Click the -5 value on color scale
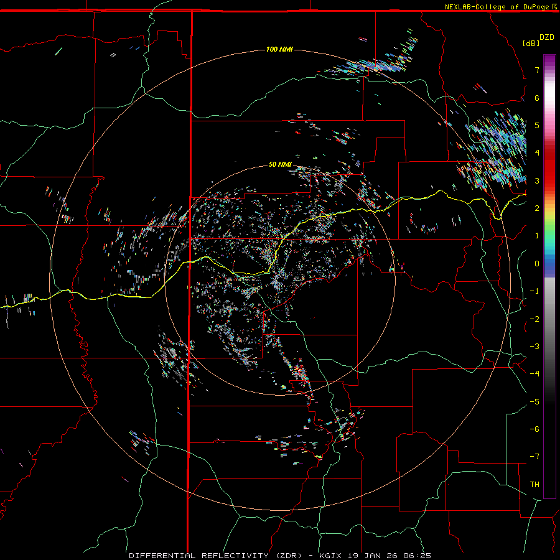This screenshot has width=560, height=560. pos(534,402)
